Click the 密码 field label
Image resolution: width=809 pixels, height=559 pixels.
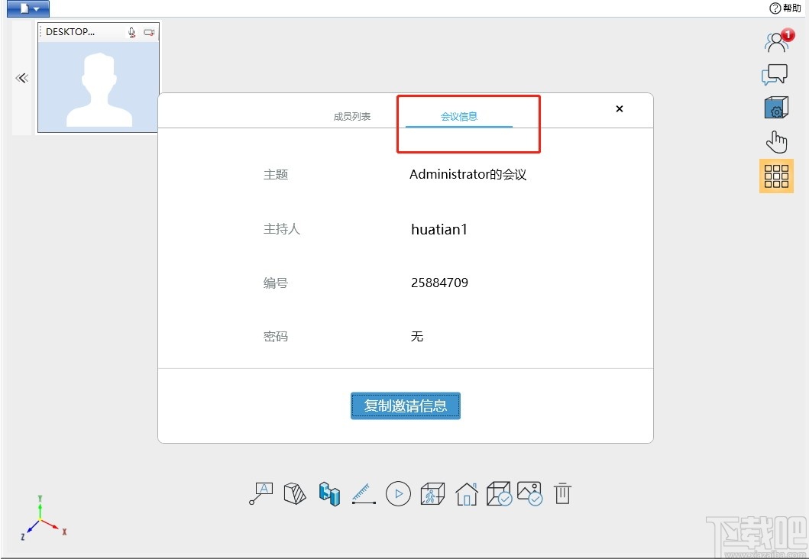tap(276, 336)
